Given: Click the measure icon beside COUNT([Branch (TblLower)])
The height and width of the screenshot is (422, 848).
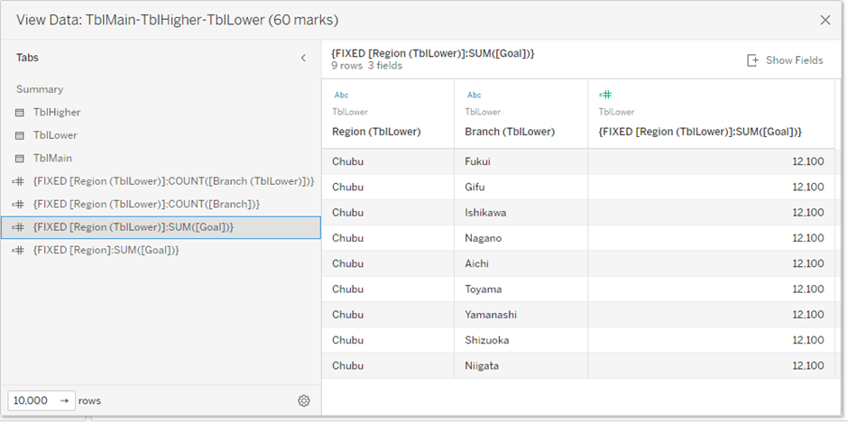Looking at the screenshot, I should click(x=18, y=181).
